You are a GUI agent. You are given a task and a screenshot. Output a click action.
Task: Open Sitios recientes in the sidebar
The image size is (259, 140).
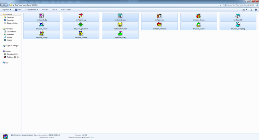[12, 23]
